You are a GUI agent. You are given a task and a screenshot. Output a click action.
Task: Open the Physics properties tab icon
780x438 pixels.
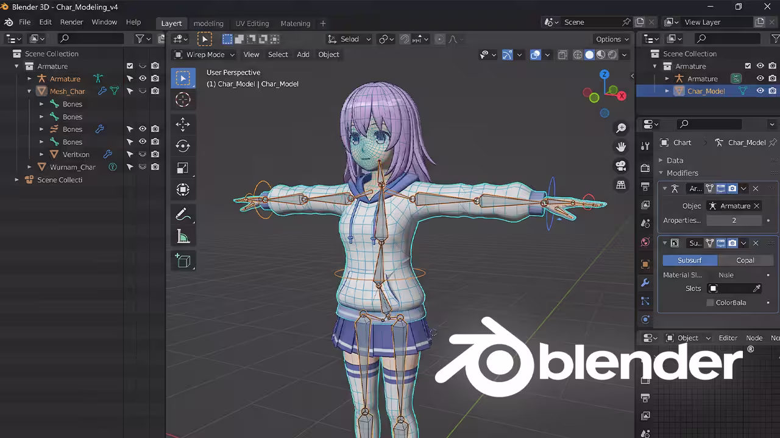point(645,319)
